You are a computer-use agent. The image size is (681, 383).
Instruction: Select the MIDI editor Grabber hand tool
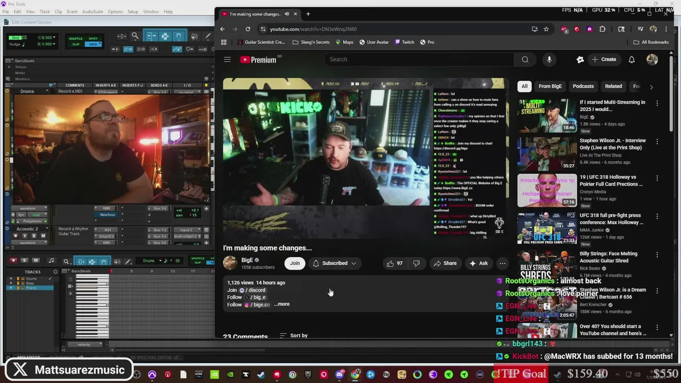pos(104,262)
